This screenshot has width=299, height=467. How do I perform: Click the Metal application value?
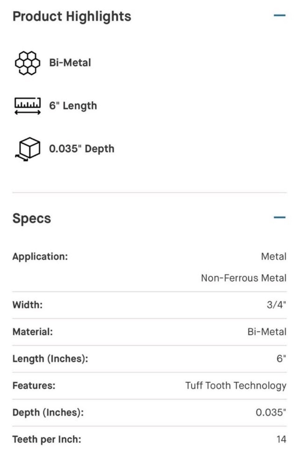(274, 256)
